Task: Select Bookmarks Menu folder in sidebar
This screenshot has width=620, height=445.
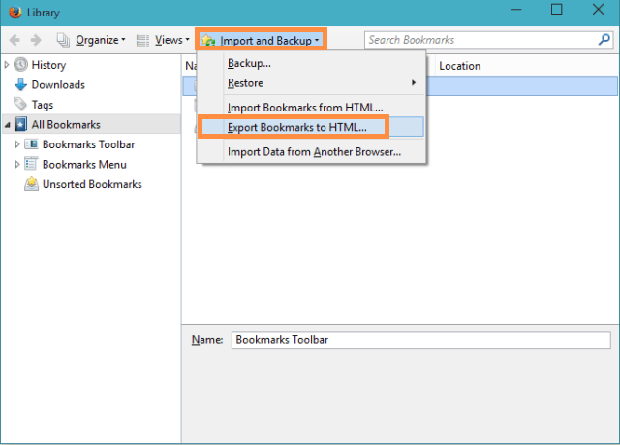Action: point(84,164)
